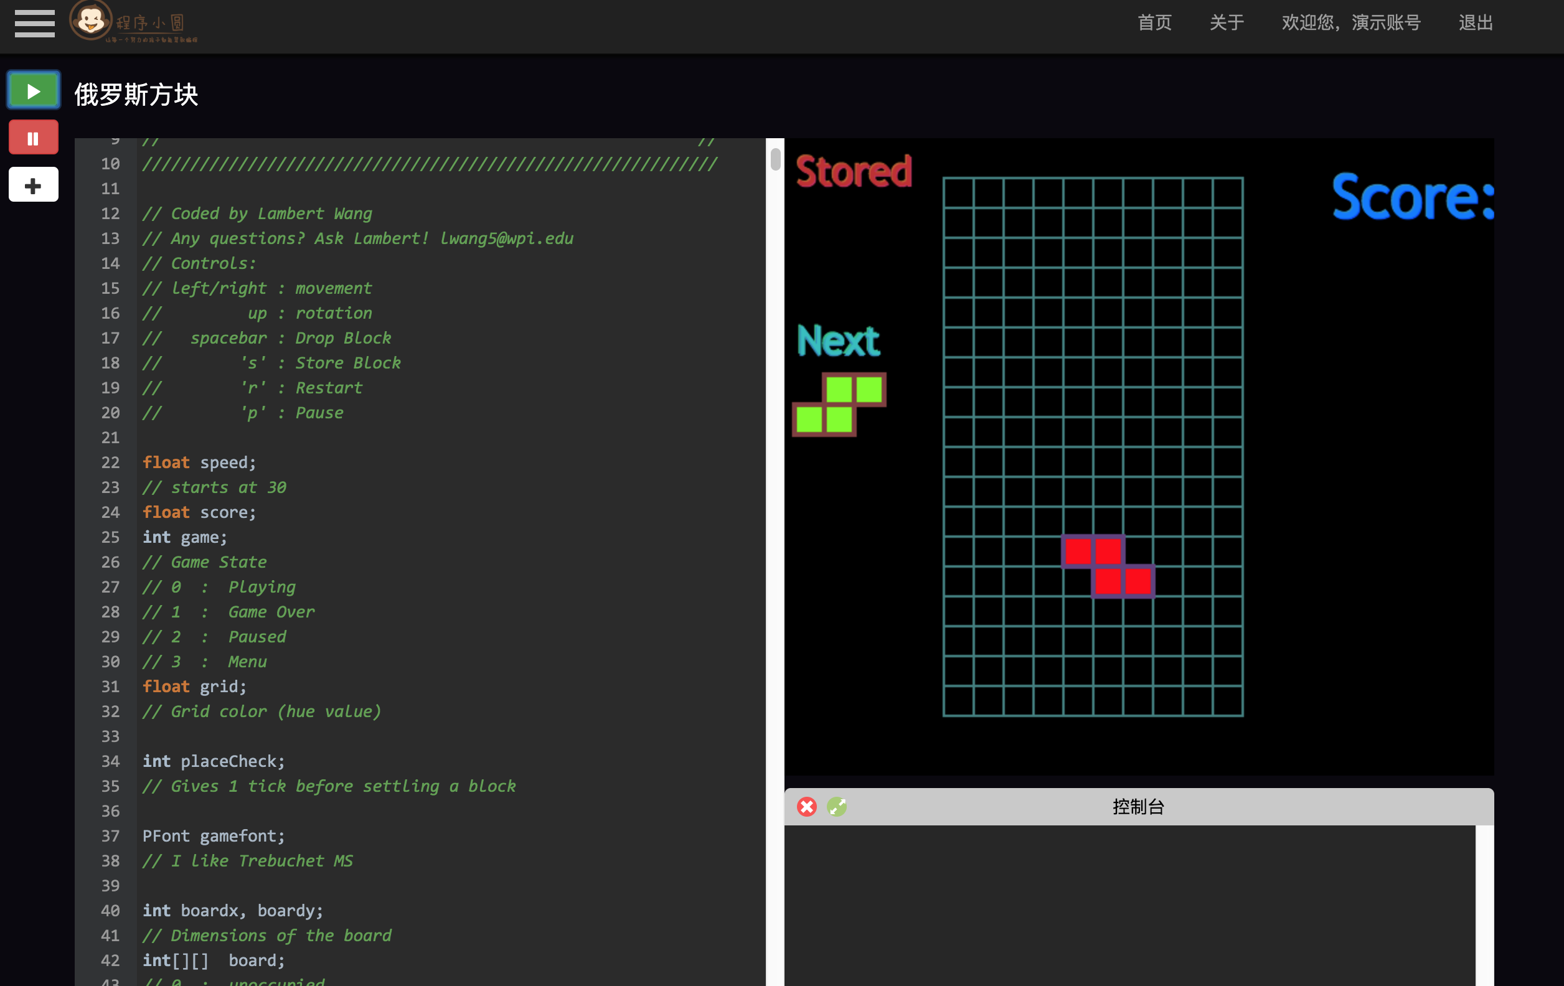Go to 首页 home page
Image resolution: width=1564 pixels, height=986 pixels.
pyautogui.click(x=1154, y=23)
